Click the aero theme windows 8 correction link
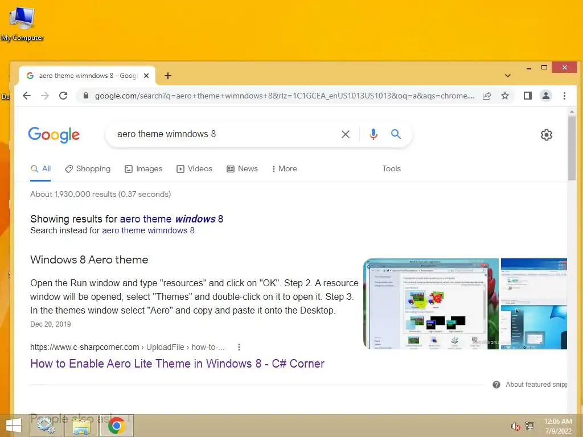Viewport: 583px width, 437px height. (171, 219)
